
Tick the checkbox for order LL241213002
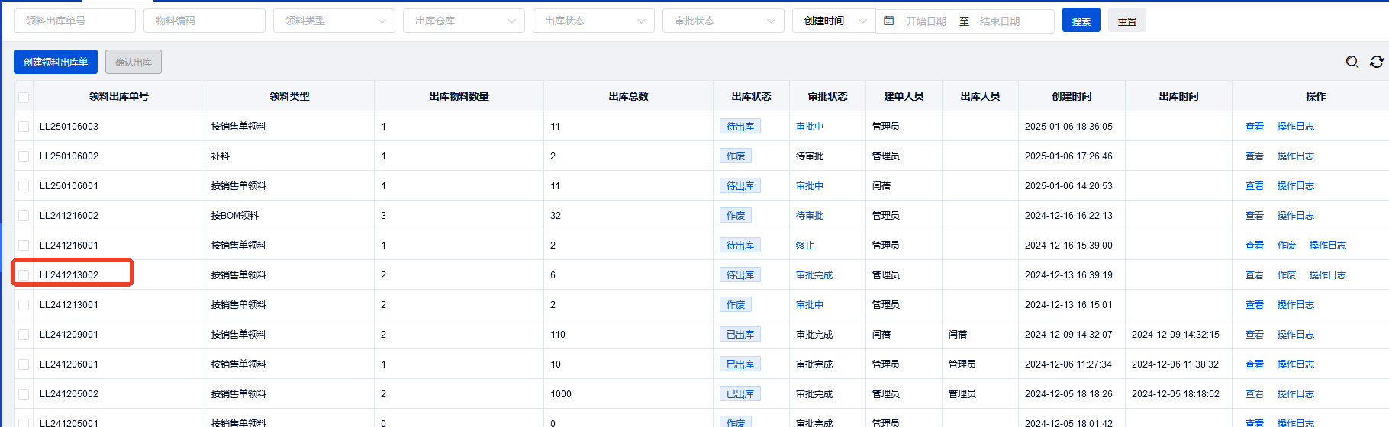coord(24,275)
